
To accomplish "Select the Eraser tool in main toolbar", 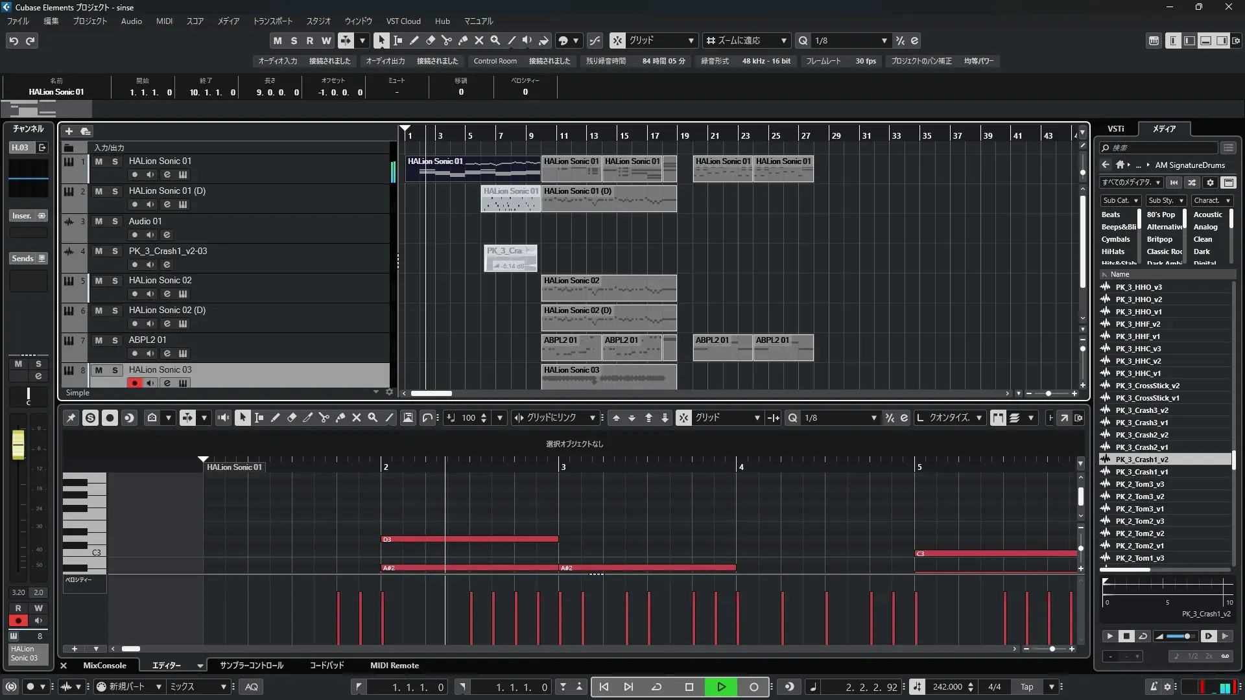I will [x=431, y=40].
